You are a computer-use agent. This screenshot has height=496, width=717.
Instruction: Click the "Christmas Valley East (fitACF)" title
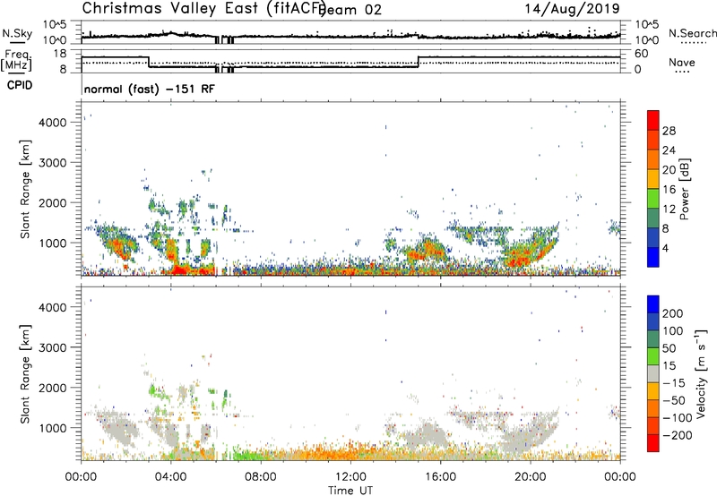(x=204, y=9)
